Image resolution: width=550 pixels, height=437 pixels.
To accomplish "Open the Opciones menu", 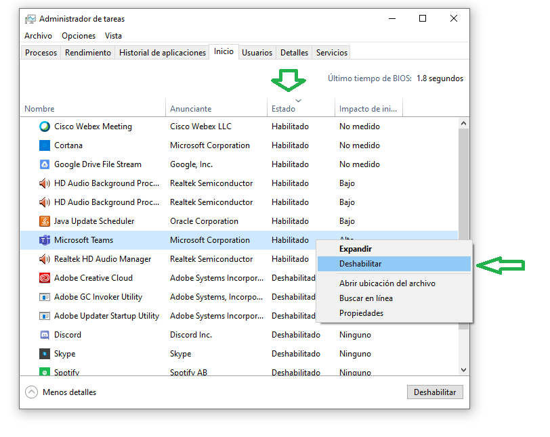I will click(x=79, y=36).
